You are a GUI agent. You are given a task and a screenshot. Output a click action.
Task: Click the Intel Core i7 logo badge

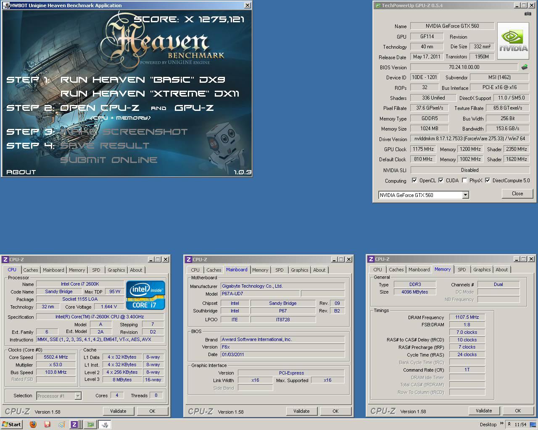point(145,295)
